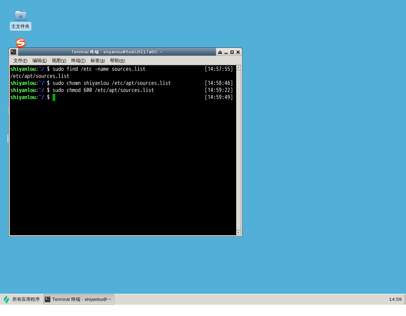
Task: Open the 所有应用程序 applications menu
Action: [22, 299]
